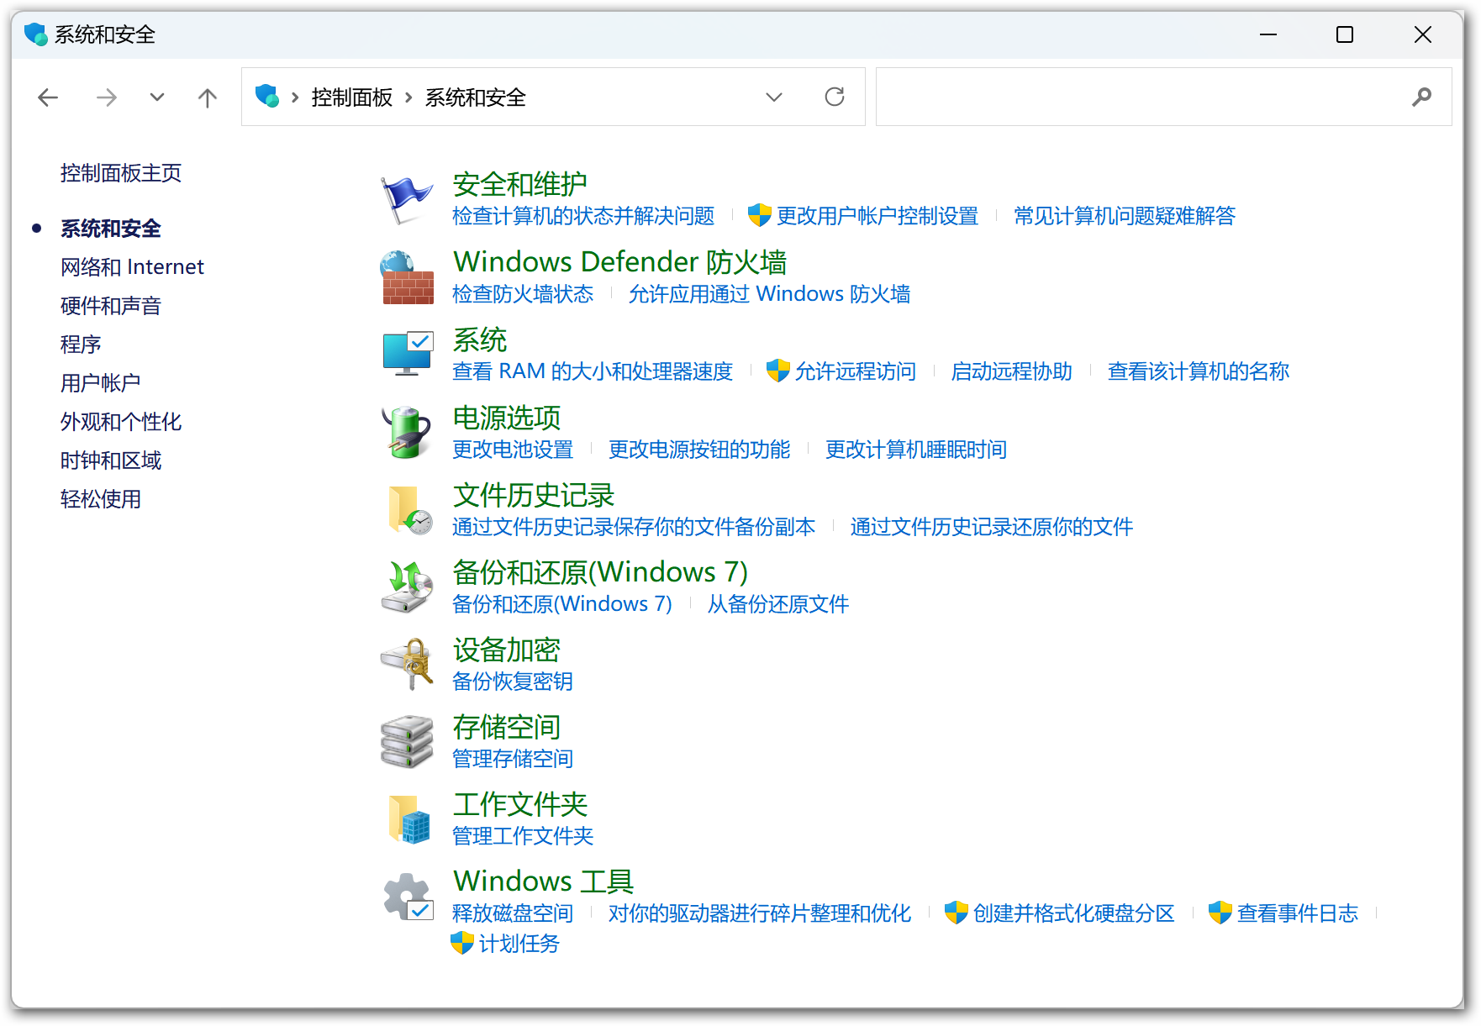Viewport: 1481px width, 1026px height.
Task: Click the shield icon before 更改用户帐户控制设置
Action: (x=759, y=215)
